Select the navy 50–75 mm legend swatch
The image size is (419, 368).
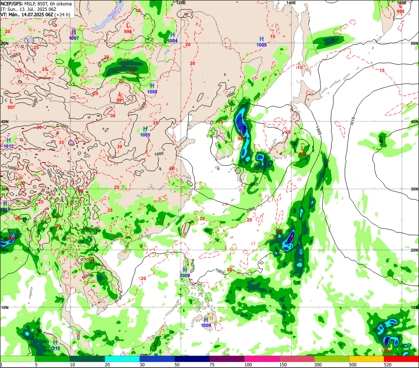click(192, 359)
